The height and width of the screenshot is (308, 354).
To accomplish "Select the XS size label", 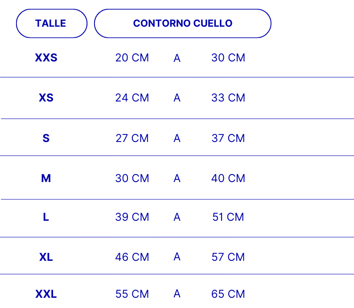I will click(46, 98).
